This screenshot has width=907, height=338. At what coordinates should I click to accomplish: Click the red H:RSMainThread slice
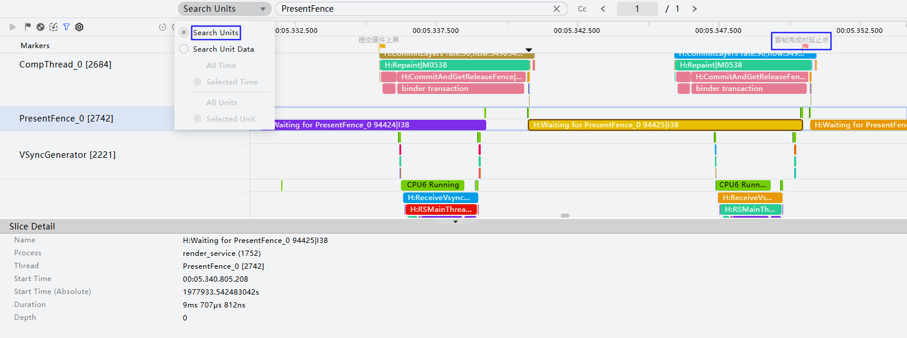pyautogui.click(x=441, y=209)
